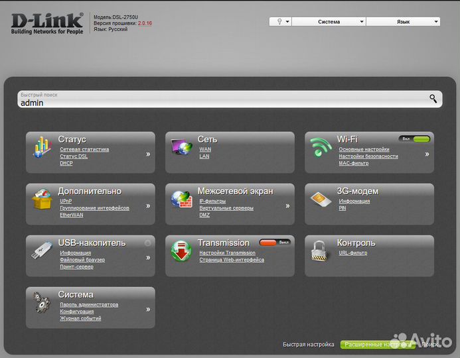The image size is (460, 358).
Task: Click the Сеть monitor globe icon
Action: (x=181, y=147)
